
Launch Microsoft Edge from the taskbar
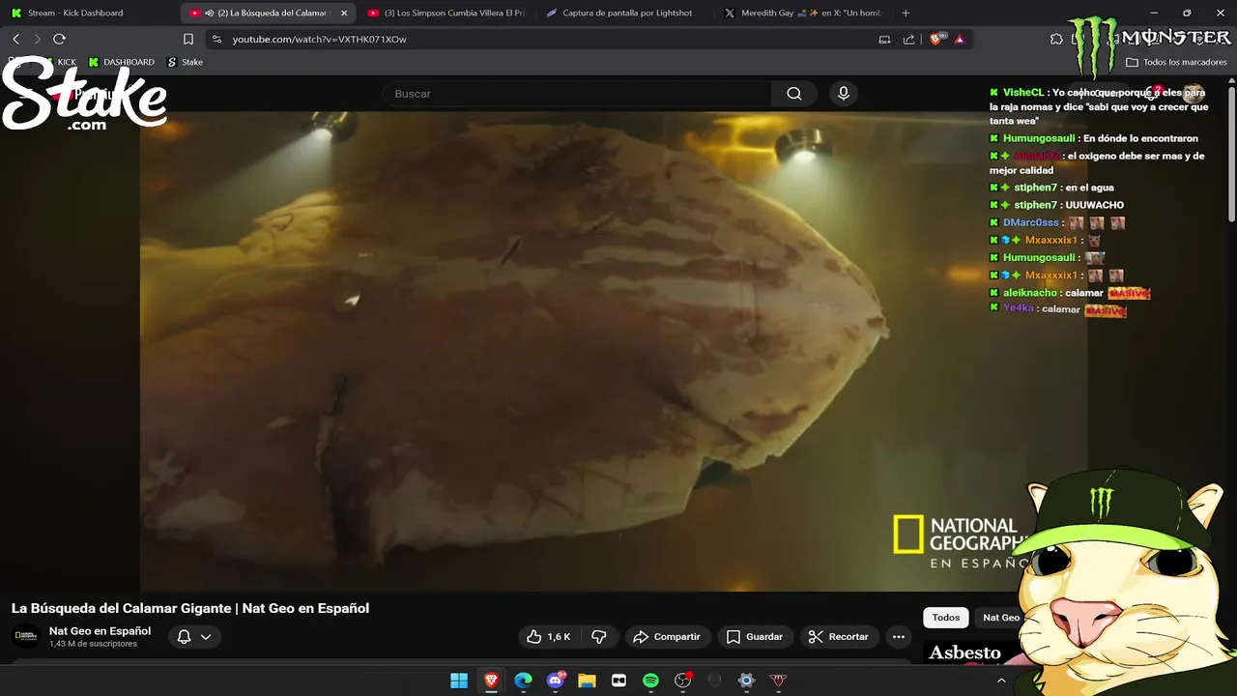point(523,681)
